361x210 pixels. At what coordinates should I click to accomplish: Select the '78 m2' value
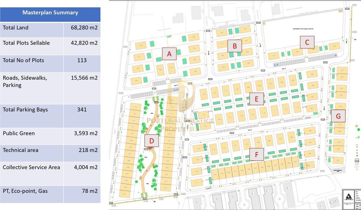[90, 191]
